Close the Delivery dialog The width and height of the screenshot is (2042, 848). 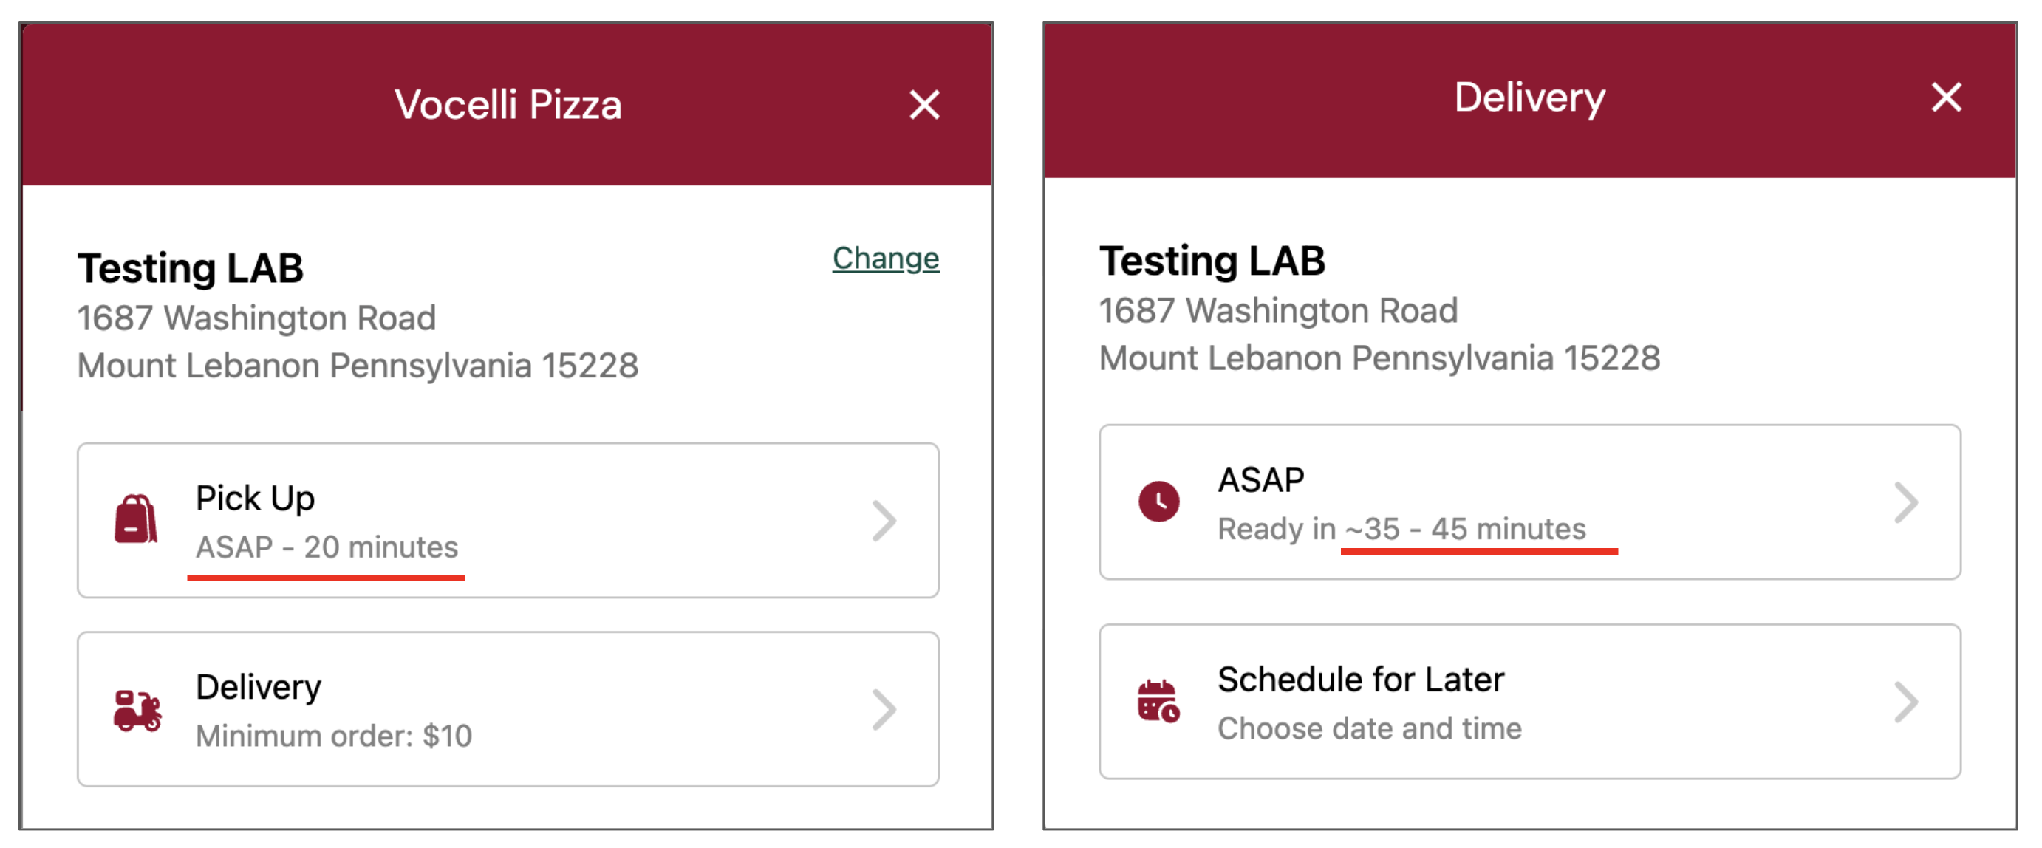1946,98
